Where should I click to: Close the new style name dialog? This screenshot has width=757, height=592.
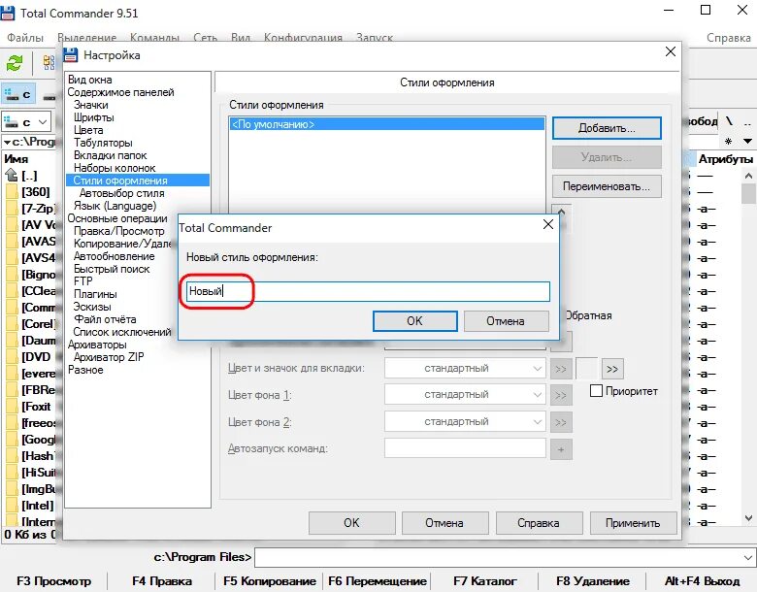pos(548,224)
